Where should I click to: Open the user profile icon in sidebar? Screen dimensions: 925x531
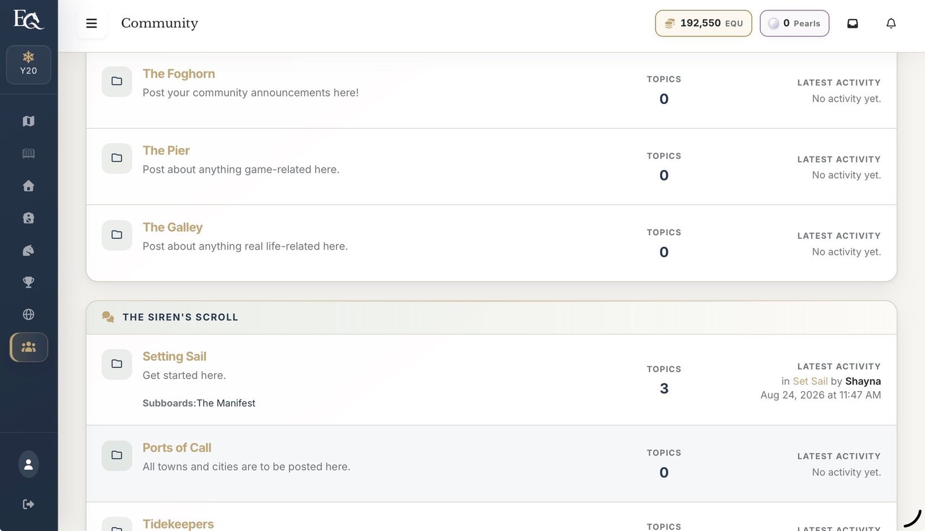point(28,464)
